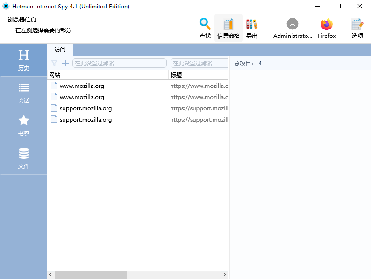
Task: Add a filter with the plus icon
Action: [x=65, y=63]
